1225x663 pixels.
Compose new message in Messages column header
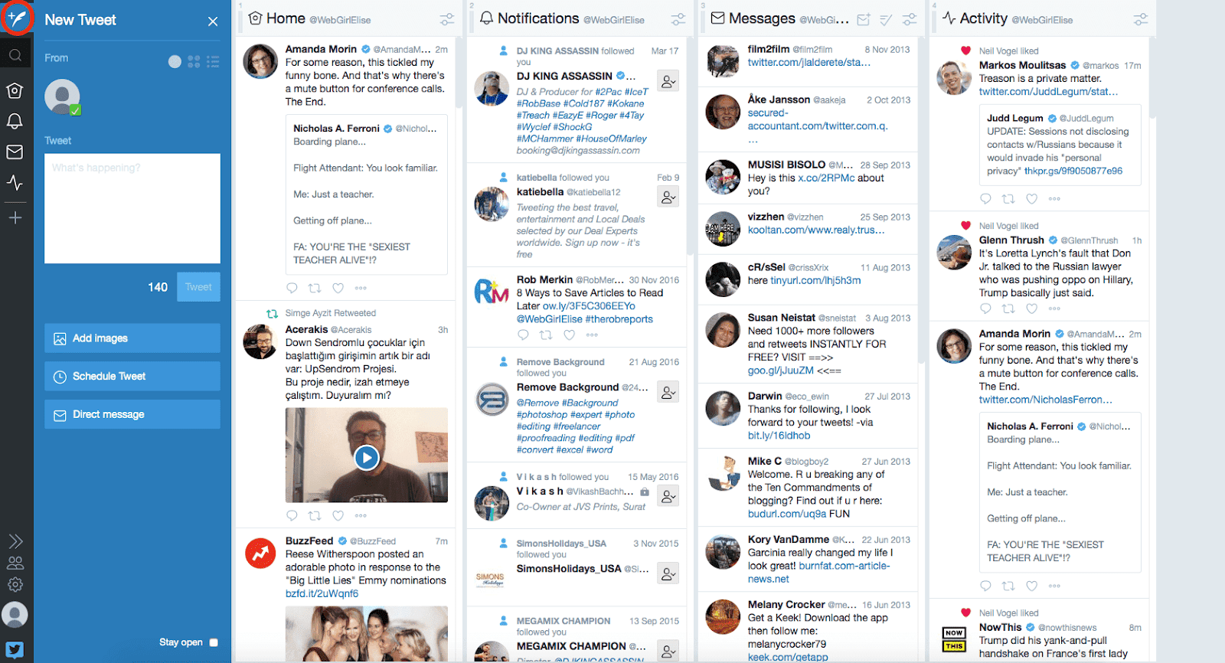(x=864, y=19)
